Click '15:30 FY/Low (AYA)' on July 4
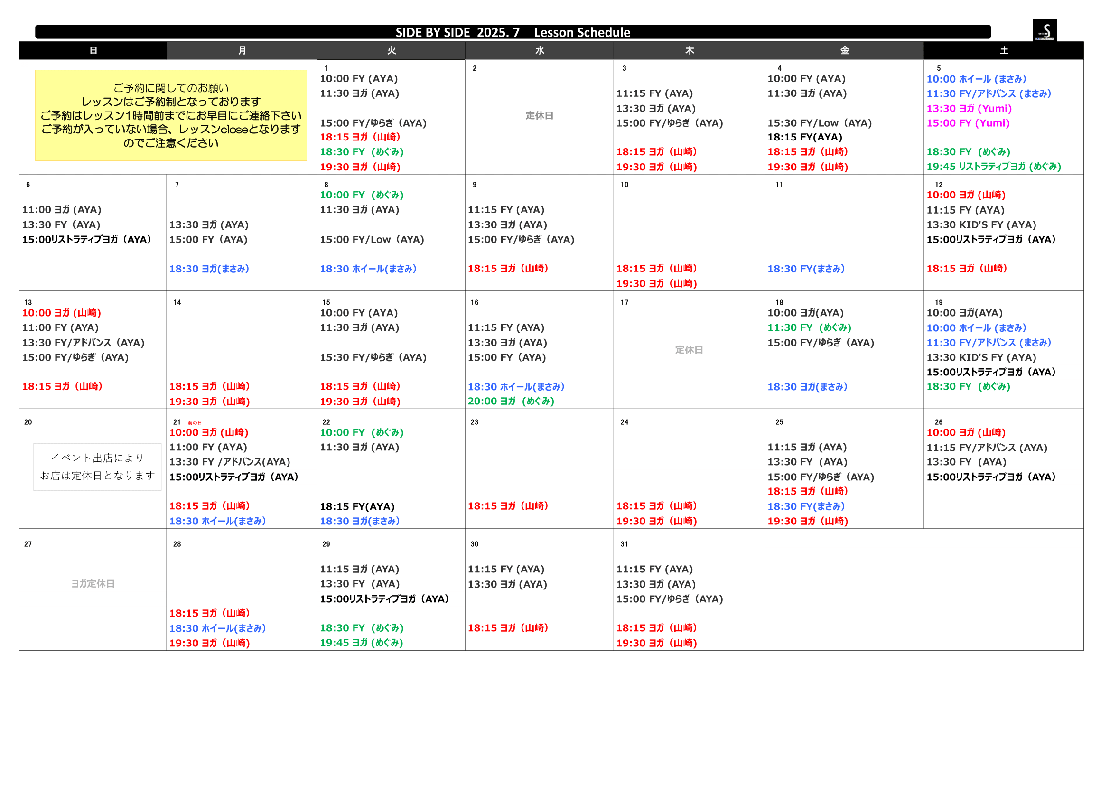The height and width of the screenshot is (785, 1110). point(820,123)
